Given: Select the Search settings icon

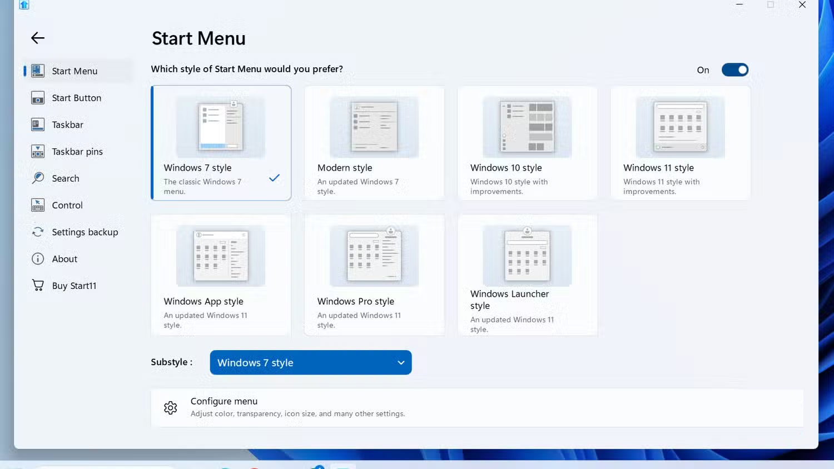Looking at the screenshot, I should click(37, 178).
